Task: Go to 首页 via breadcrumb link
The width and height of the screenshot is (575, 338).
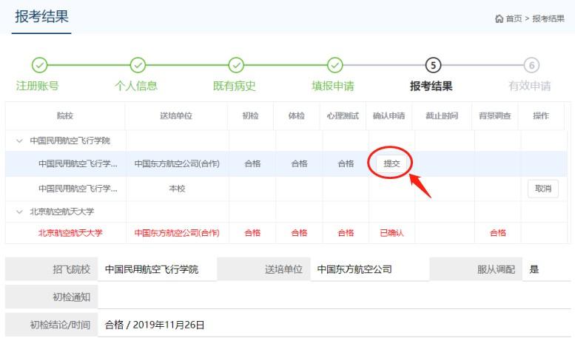Action: [514, 18]
